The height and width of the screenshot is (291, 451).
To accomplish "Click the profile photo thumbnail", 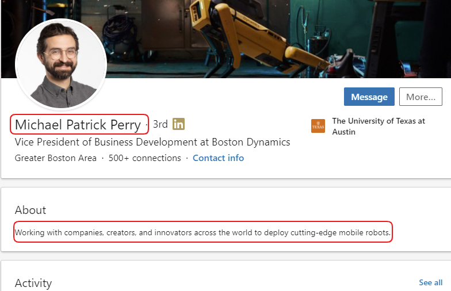I will [61, 64].
